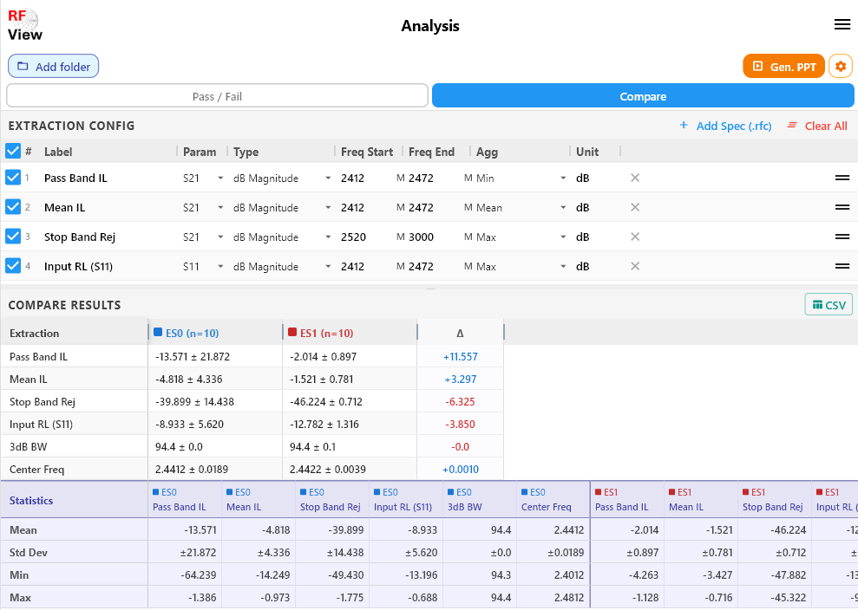Click the ES1 Mean IL statistics column header
Screen dimensions: 858x610
tap(700, 500)
